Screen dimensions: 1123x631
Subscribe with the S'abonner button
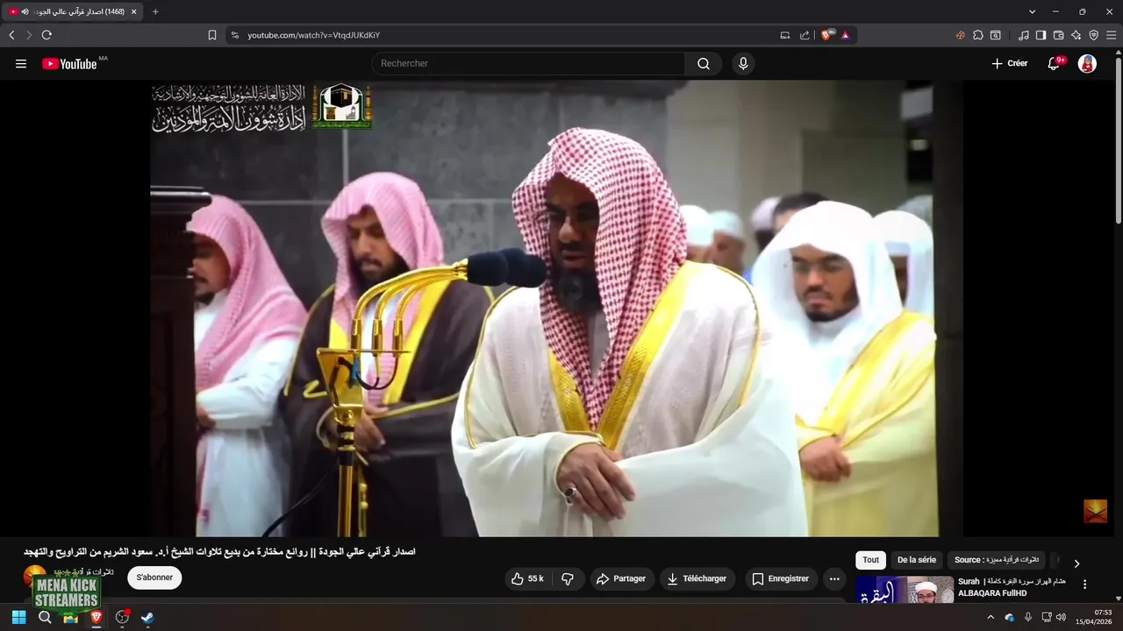coord(154,578)
